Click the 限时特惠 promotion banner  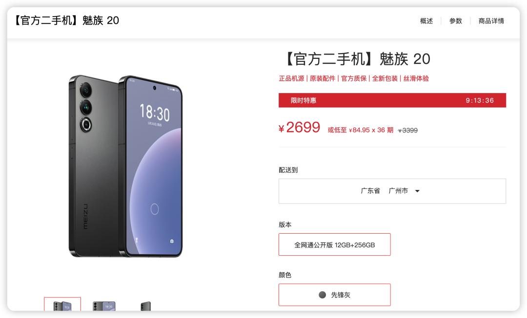(392, 100)
